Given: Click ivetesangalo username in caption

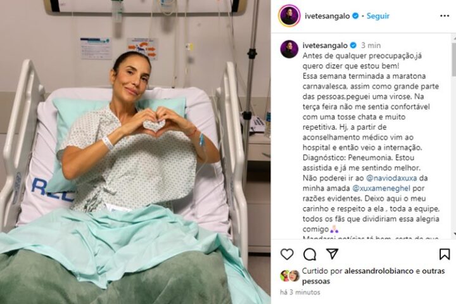Looking at the screenshot, I should point(325,46).
